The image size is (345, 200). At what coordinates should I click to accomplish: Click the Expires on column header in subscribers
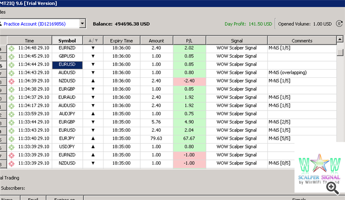coord(65,198)
